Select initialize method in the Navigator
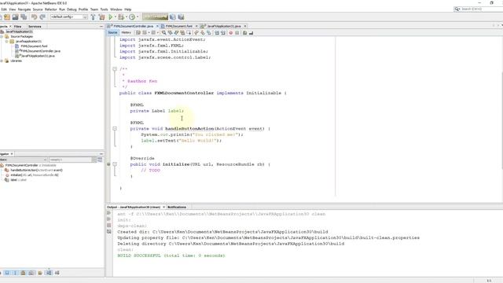503x283 pixels. point(35,175)
